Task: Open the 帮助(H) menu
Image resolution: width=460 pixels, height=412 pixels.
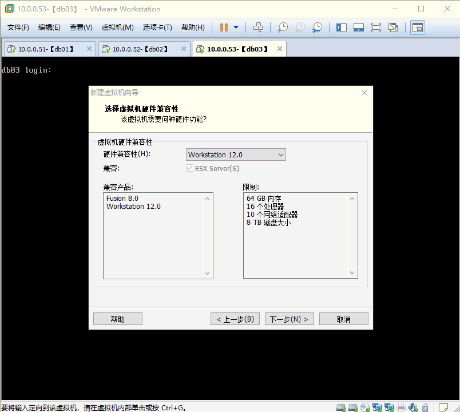Action: click(193, 27)
